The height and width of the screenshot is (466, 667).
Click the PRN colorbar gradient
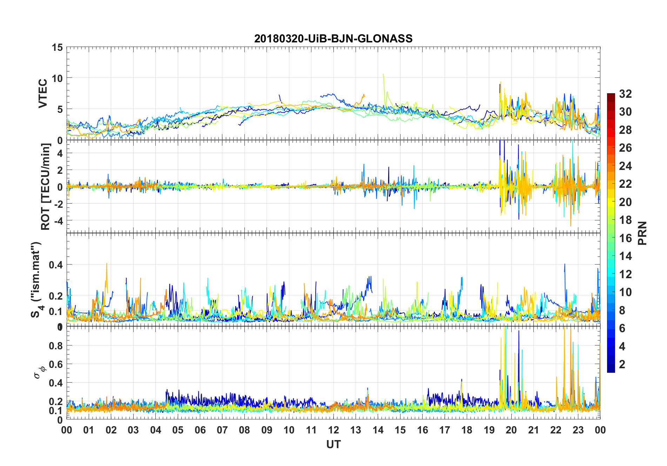(x=611, y=233)
